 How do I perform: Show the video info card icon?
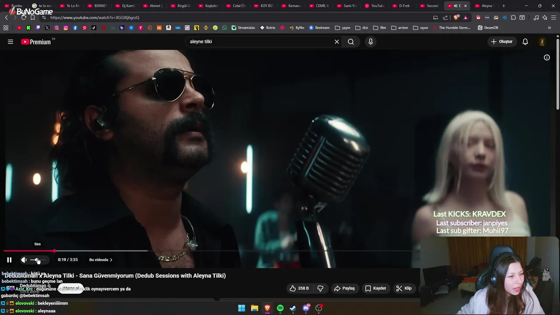tap(547, 57)
